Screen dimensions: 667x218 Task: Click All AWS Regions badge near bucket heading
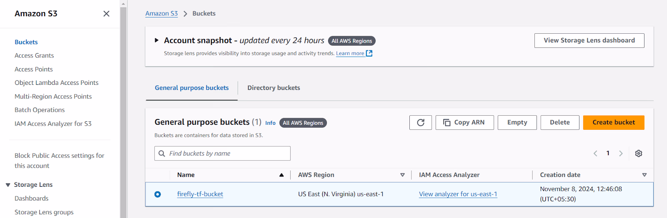[303, 123]
